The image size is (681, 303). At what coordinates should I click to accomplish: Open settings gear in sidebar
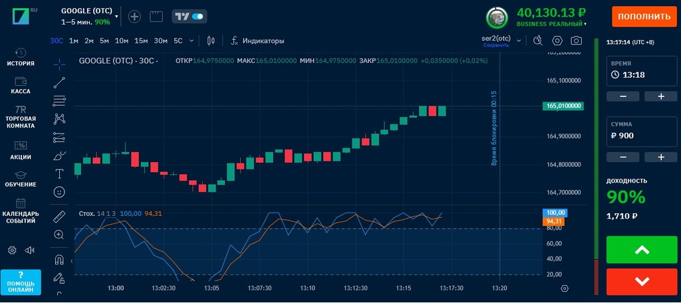coord(12,250)
